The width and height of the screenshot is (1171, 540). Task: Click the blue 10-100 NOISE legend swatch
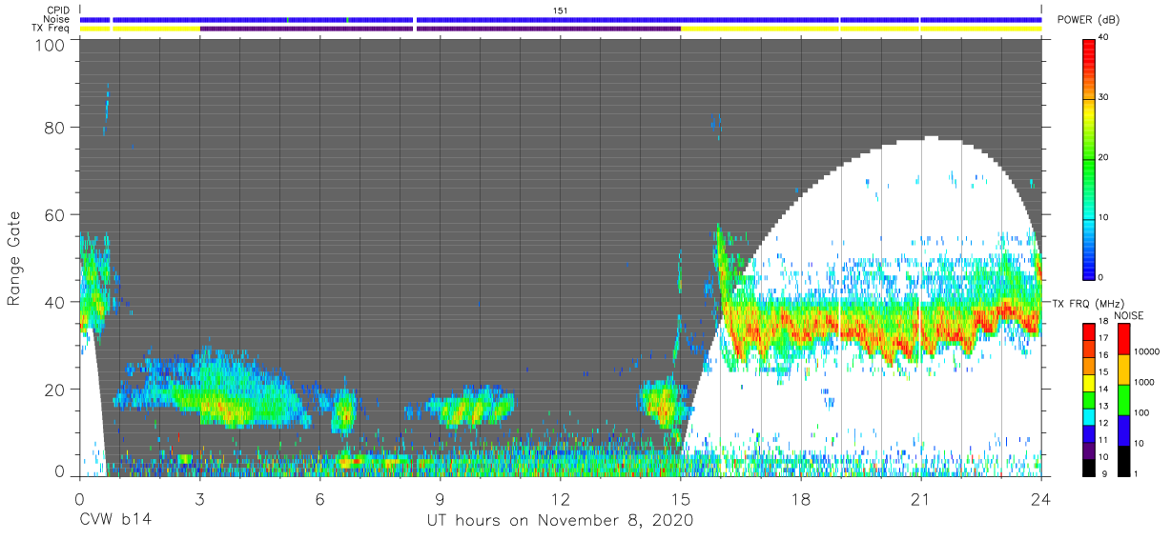[1122, 429]
